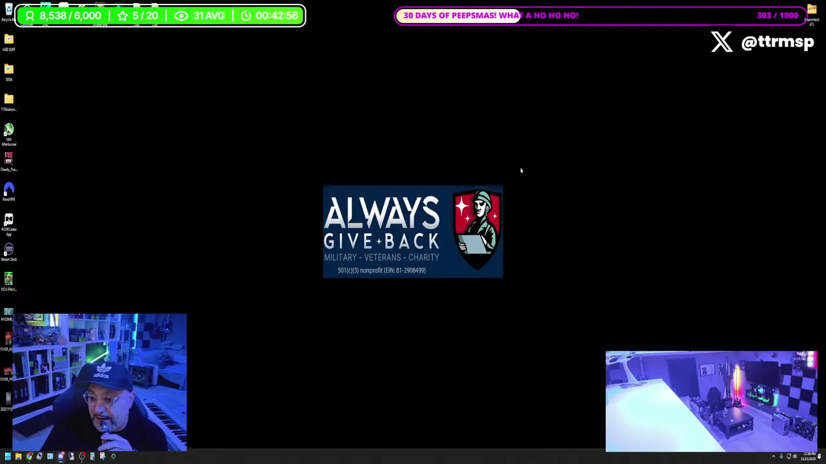Open File Explorer from the taskbar
This screenshot has height=464, width=826.
coord(18,456)
